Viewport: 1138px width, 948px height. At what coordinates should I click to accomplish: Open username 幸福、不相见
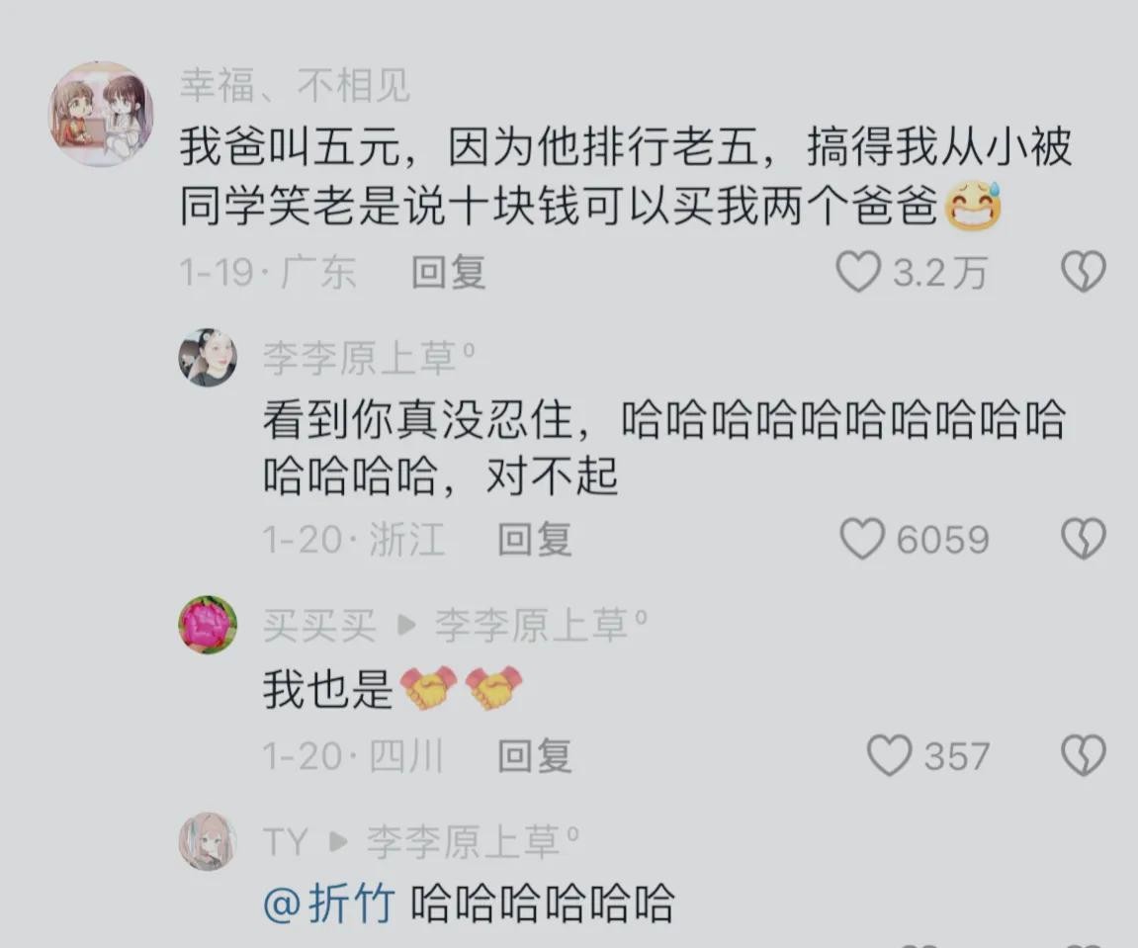click(x=295, y=86)
